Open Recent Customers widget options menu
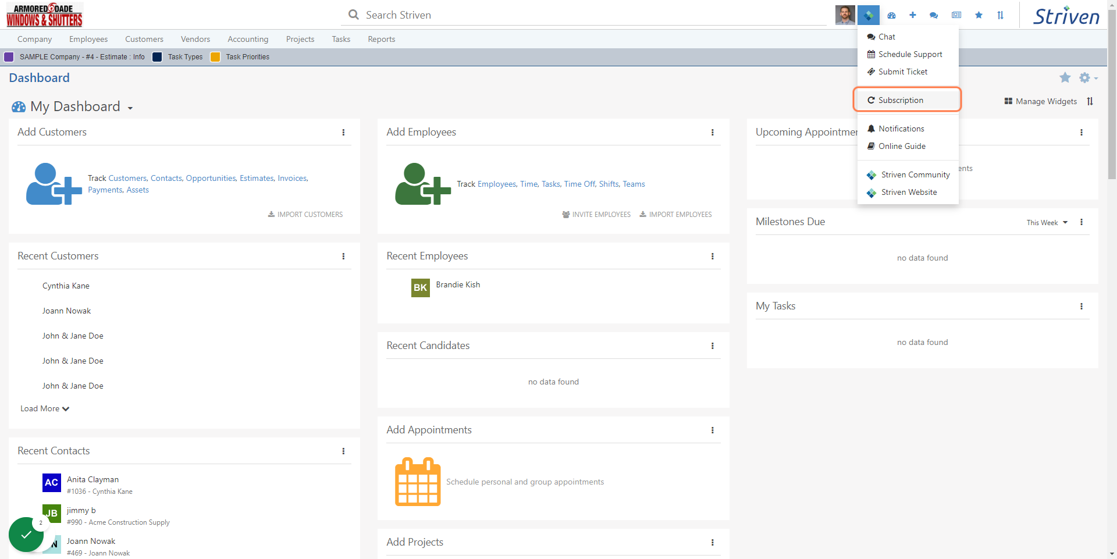1117x559 pixels. coord(343,257)
